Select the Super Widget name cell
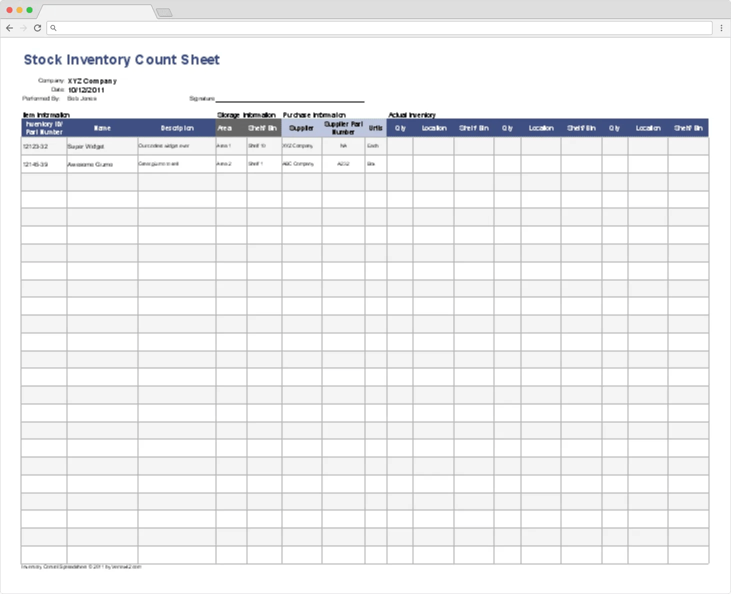Image resolution: width=731 pixels, height=594 pixels. coord(85,146)
